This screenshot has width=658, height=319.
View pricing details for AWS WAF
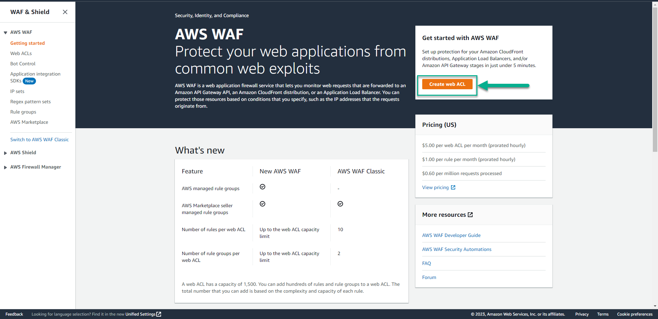click(435, 187)
